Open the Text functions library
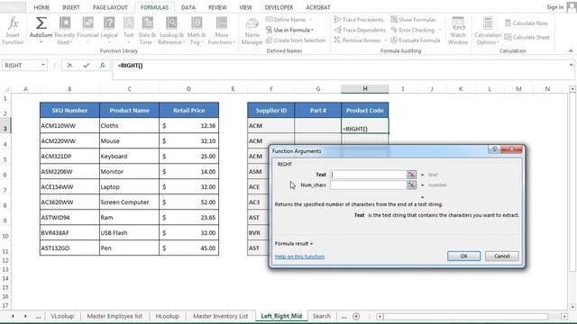577x324 pixels. [x=128, y=31]
